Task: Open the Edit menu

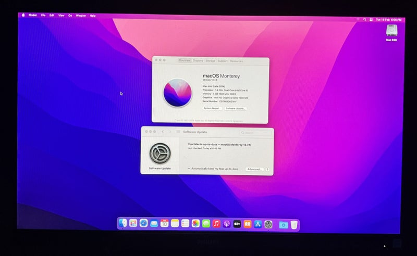Action: point(52,15)
